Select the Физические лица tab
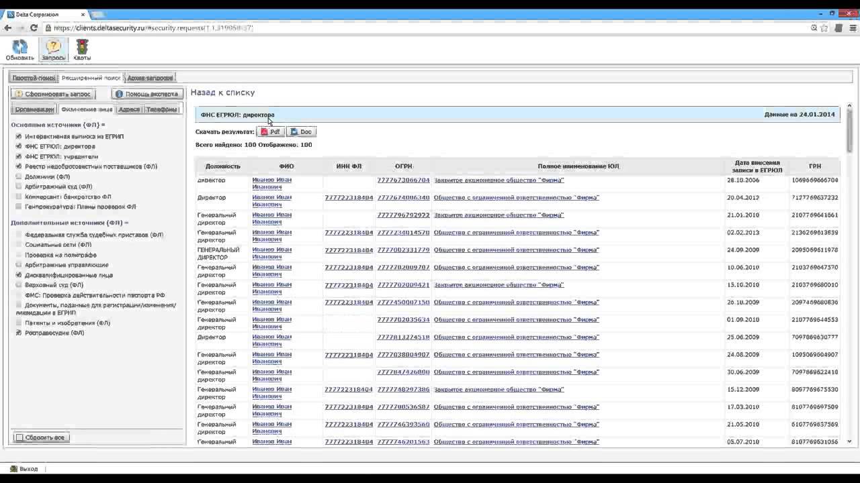Screen dimensions: 860x483 (86, 109)
